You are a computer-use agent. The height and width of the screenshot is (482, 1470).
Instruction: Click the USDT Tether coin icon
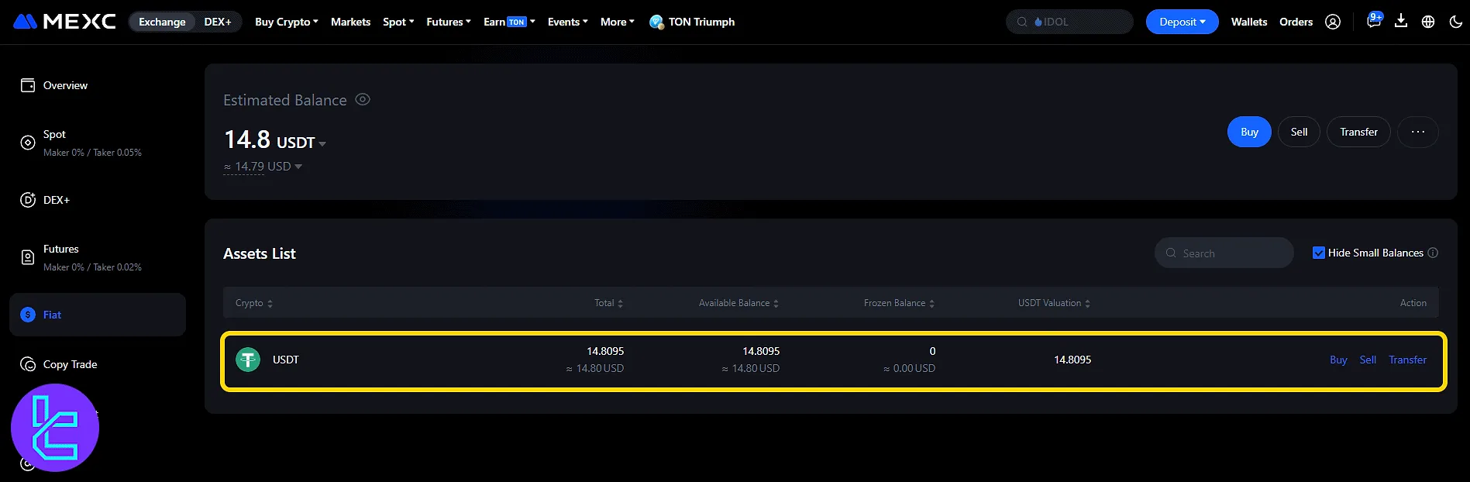248,360
